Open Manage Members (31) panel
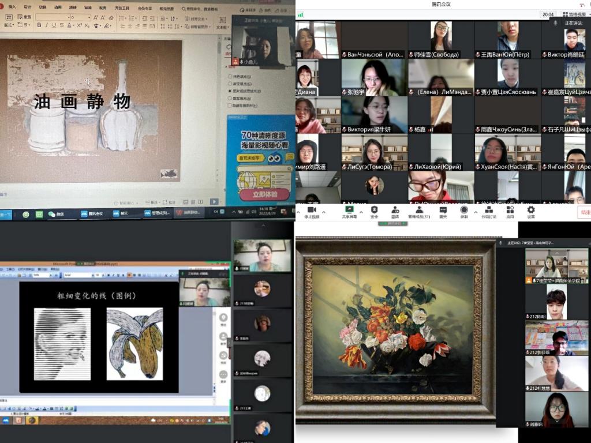The height and width of the screenshot is (443, 591). tap(420, 209)
